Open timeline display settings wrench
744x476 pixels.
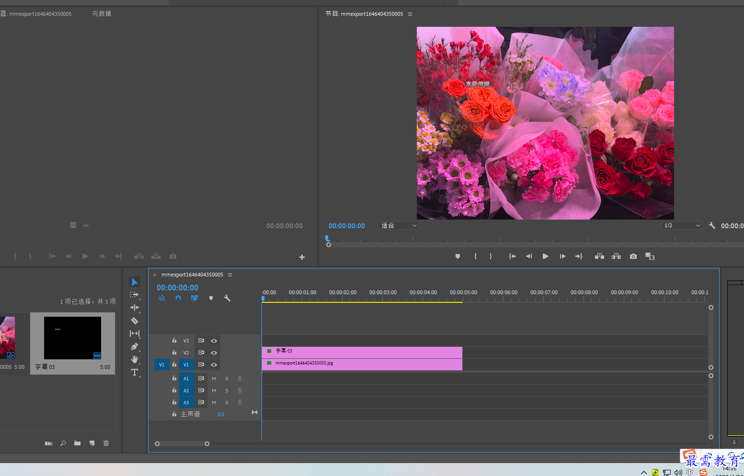(227, 298)
